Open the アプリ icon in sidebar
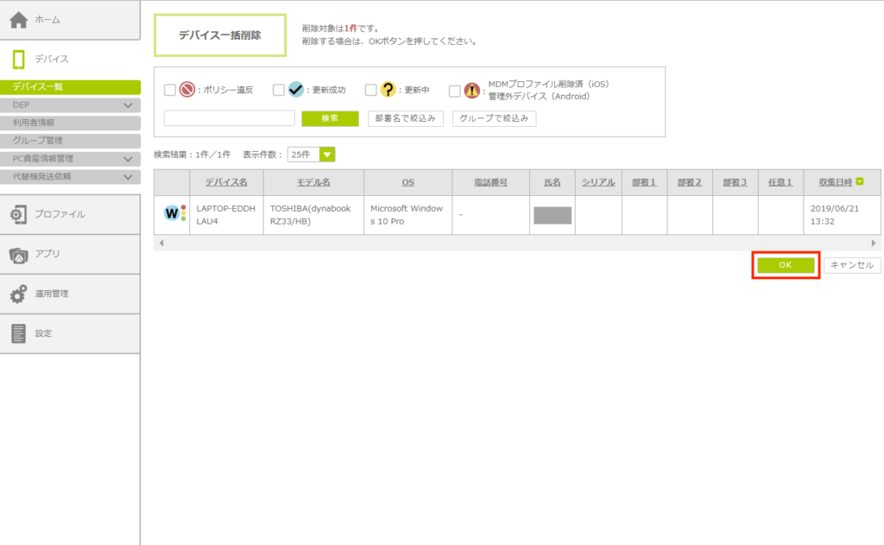 click(x=19, y=254)
